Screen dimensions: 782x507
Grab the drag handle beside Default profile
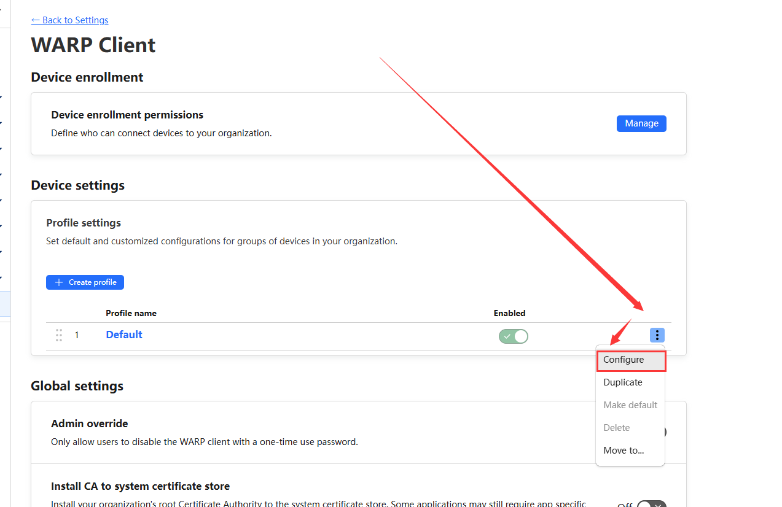tap(59, 335)
